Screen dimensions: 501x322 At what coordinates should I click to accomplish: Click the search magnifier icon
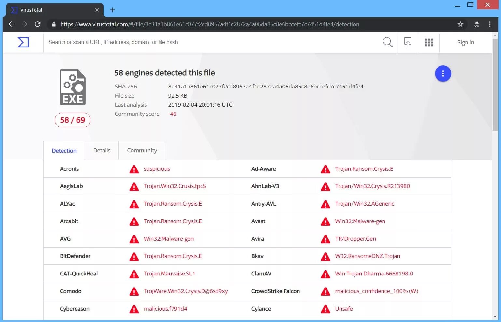tap(387, 42)
